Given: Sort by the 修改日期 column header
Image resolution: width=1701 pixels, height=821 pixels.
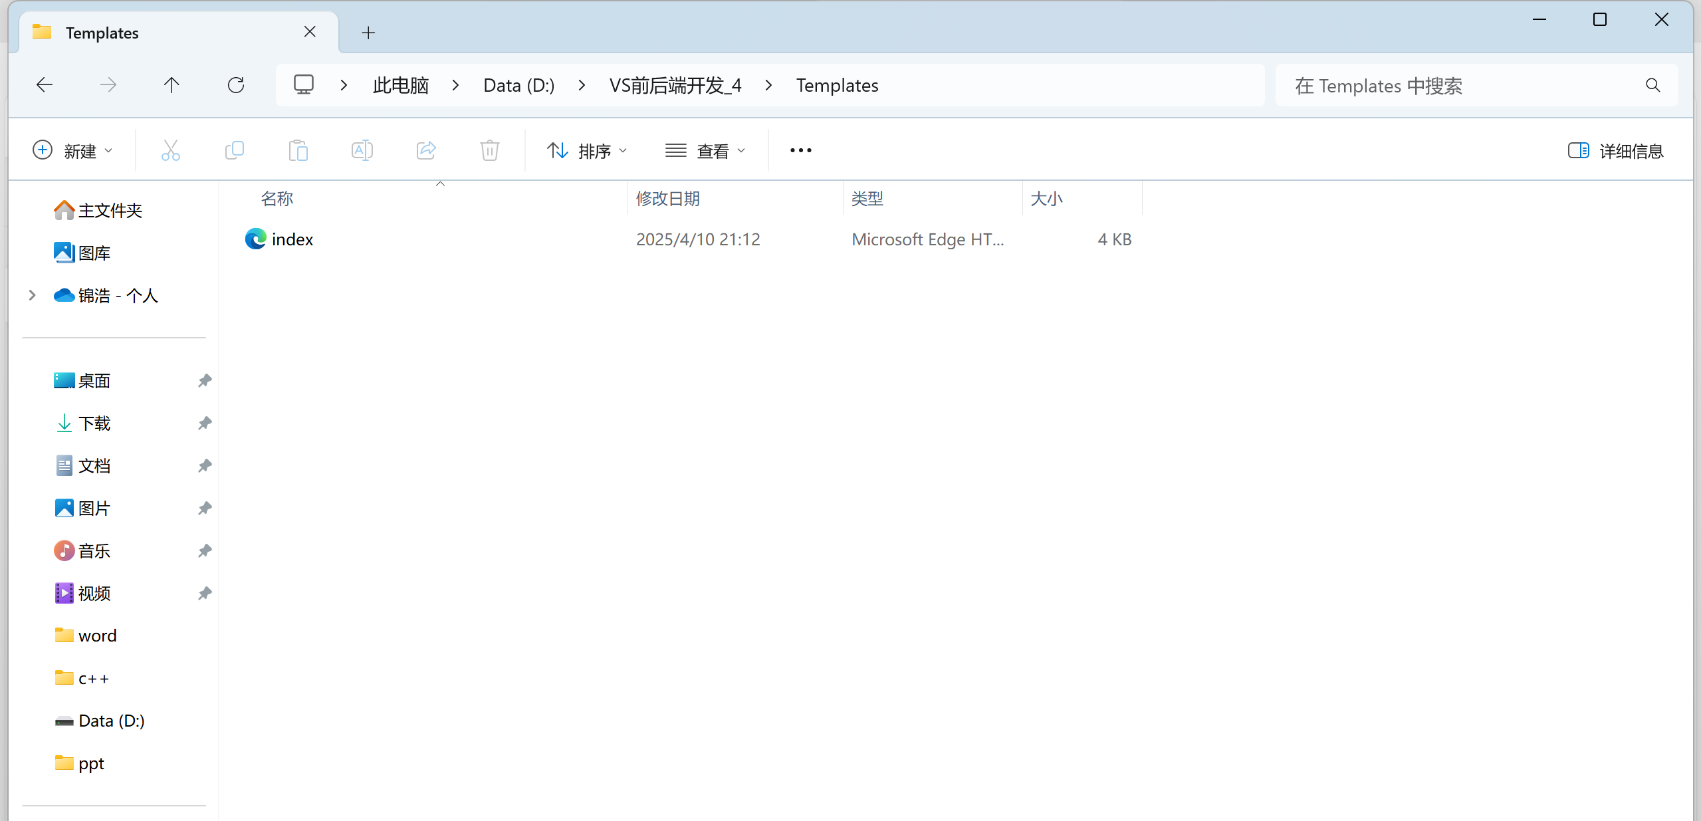Looking at the screenshot, I should (x=668, y=198).
